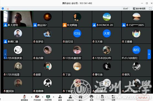Viewport: 153px width, 101px height.
Task: Switch to speaker view (演讲者视图)
Action: 139,9
